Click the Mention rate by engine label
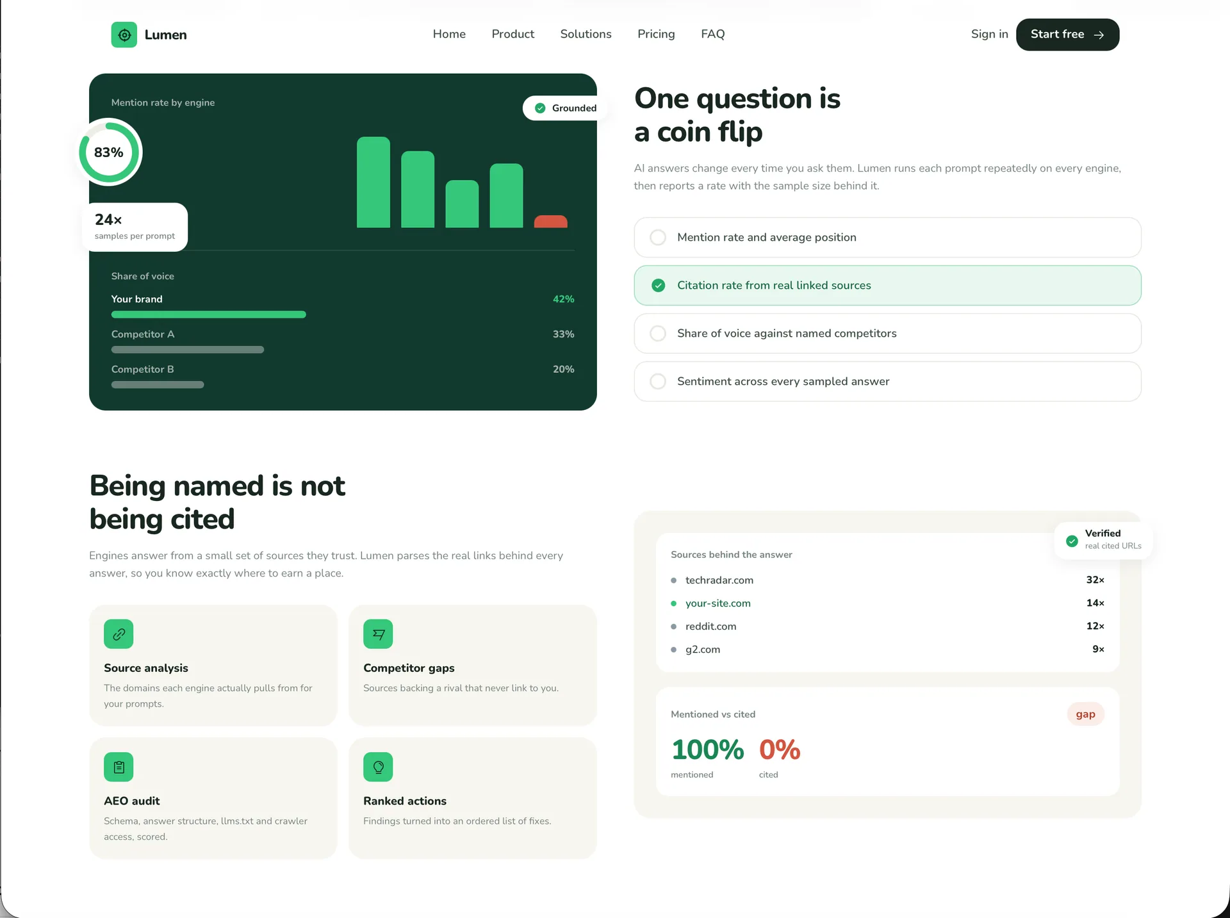This screenshot has width=1230, height=918. click(x=163, y=102)
